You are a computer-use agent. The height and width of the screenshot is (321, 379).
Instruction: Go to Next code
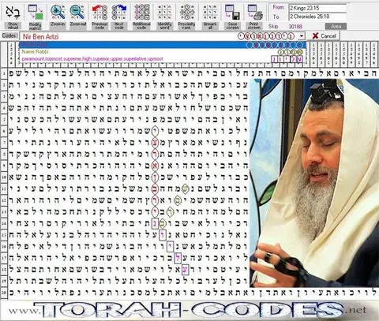[119, 12]
